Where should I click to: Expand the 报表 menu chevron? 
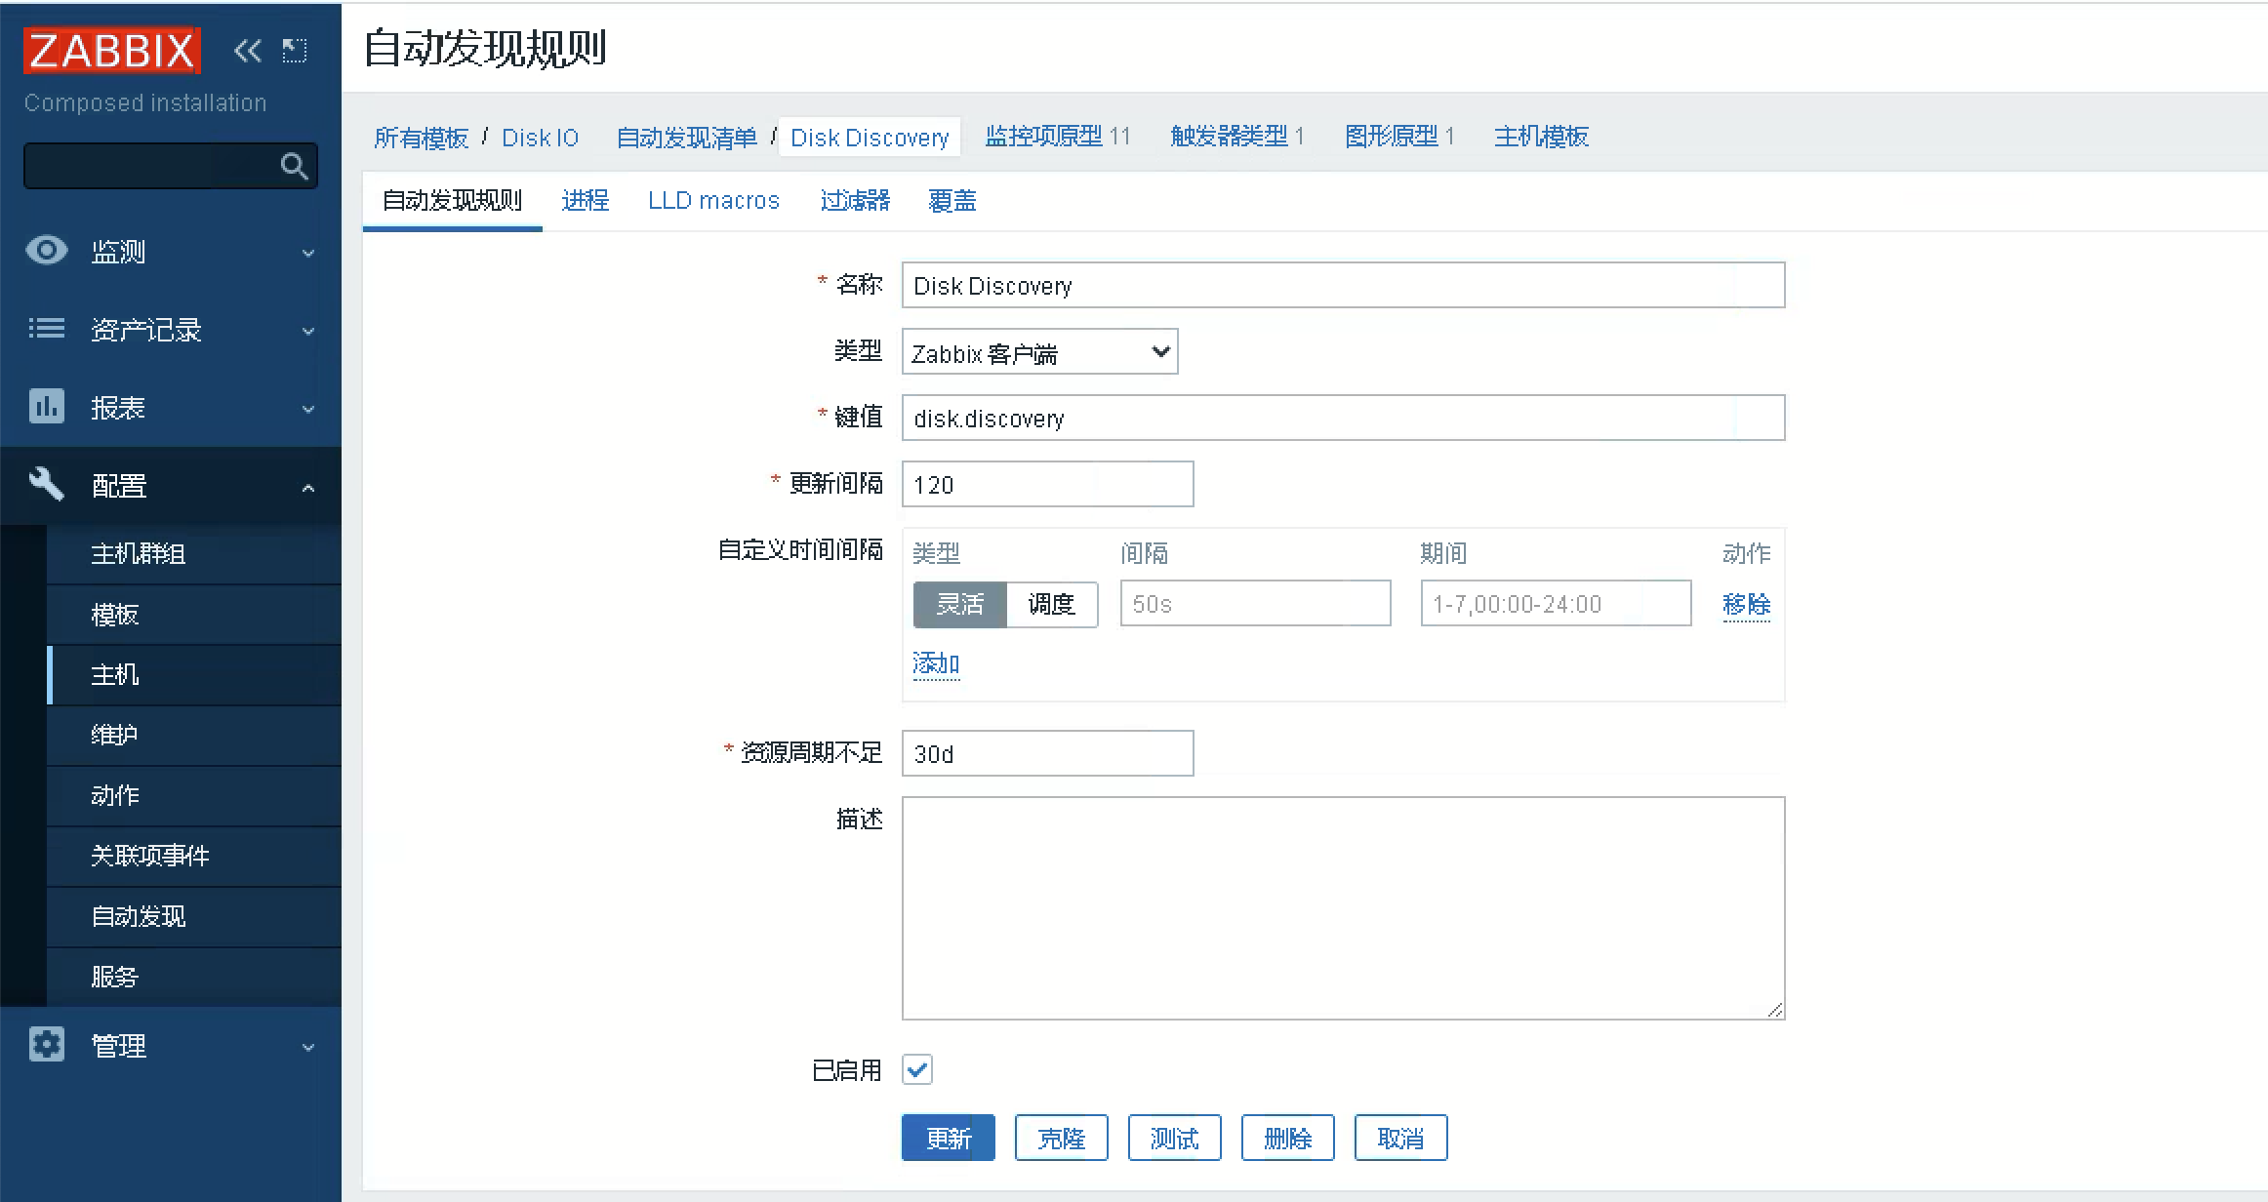pyautogui.click(x=308, y=409)
